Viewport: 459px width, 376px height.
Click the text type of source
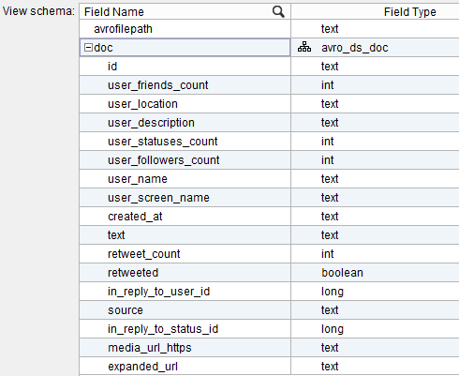(x=330, y=310)
